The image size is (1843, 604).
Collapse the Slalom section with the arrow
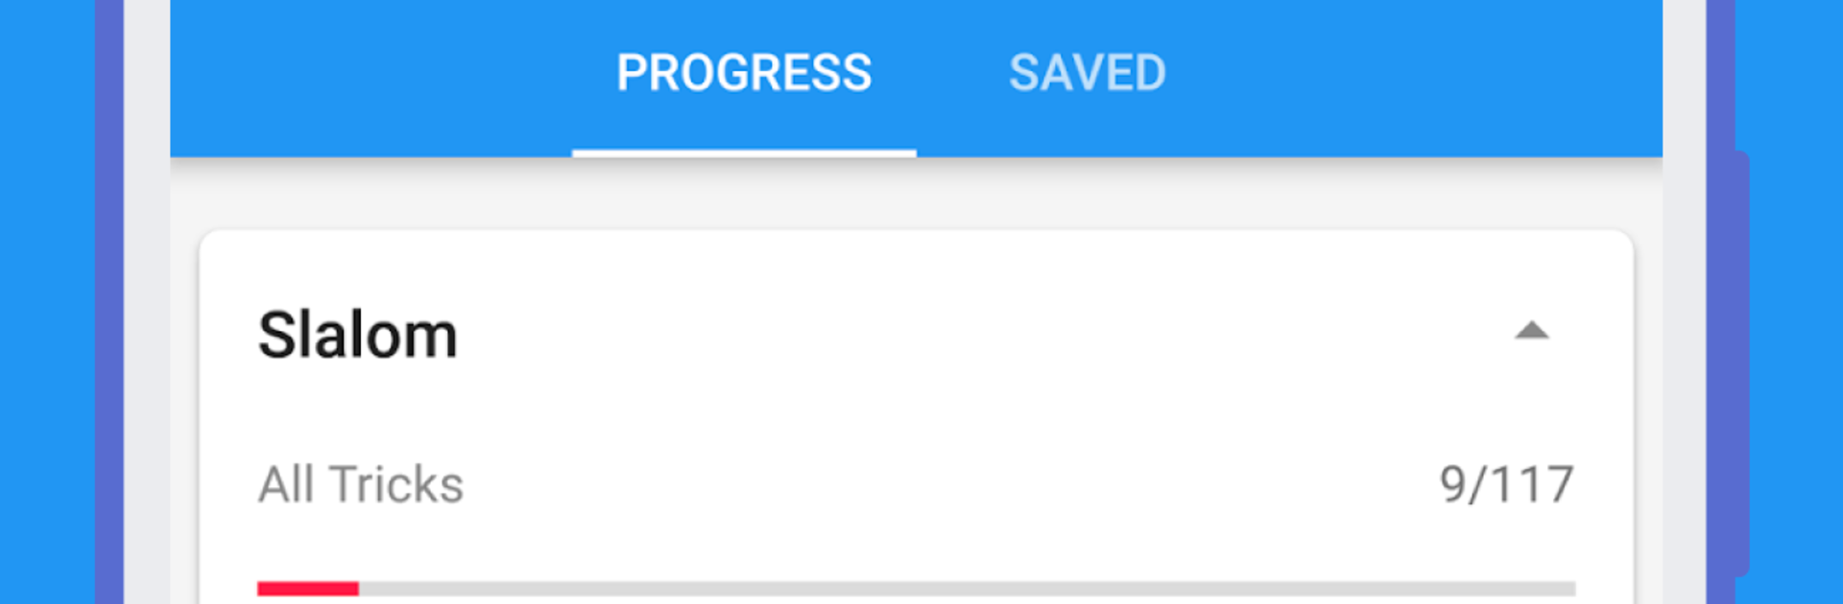tap(1531, 331)
